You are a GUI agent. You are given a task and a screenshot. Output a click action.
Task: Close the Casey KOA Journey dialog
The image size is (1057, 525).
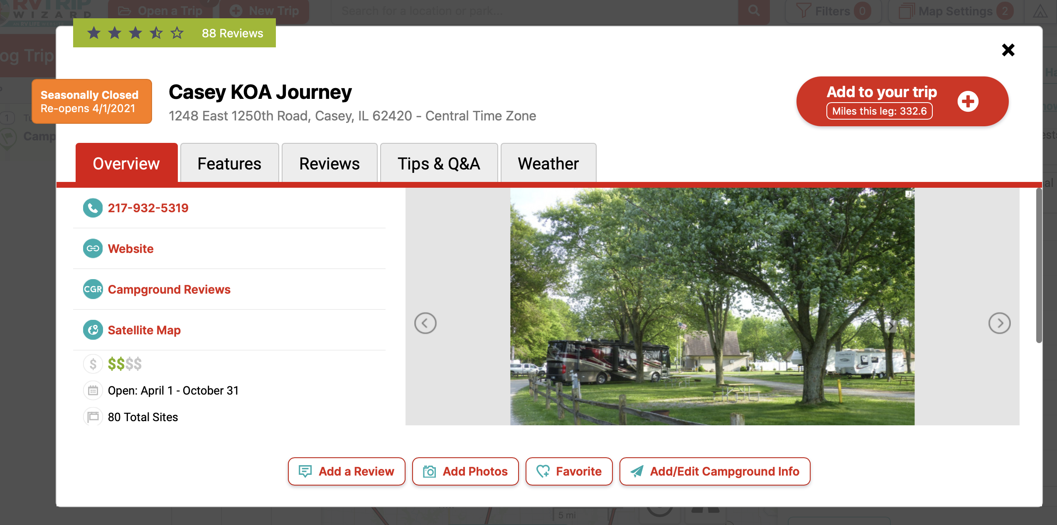point(1008,50)
